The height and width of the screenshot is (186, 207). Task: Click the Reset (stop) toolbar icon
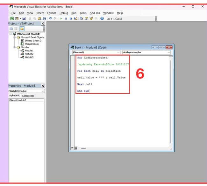coord(70,19)
